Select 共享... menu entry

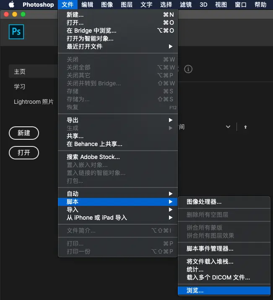118,136
